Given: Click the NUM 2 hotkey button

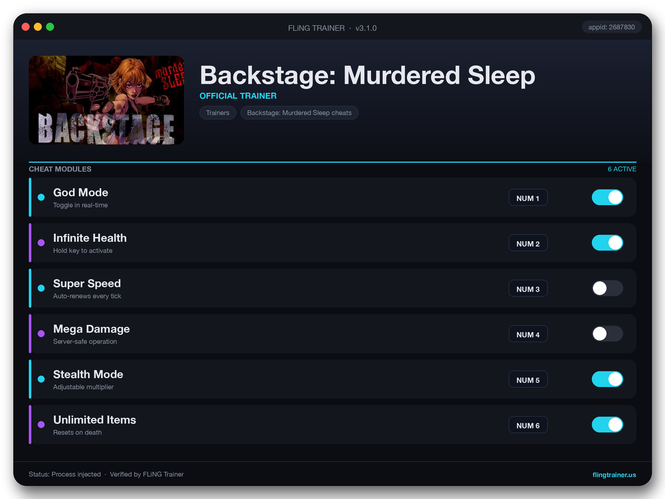Looking at the screenshot, I should [528, 243].
